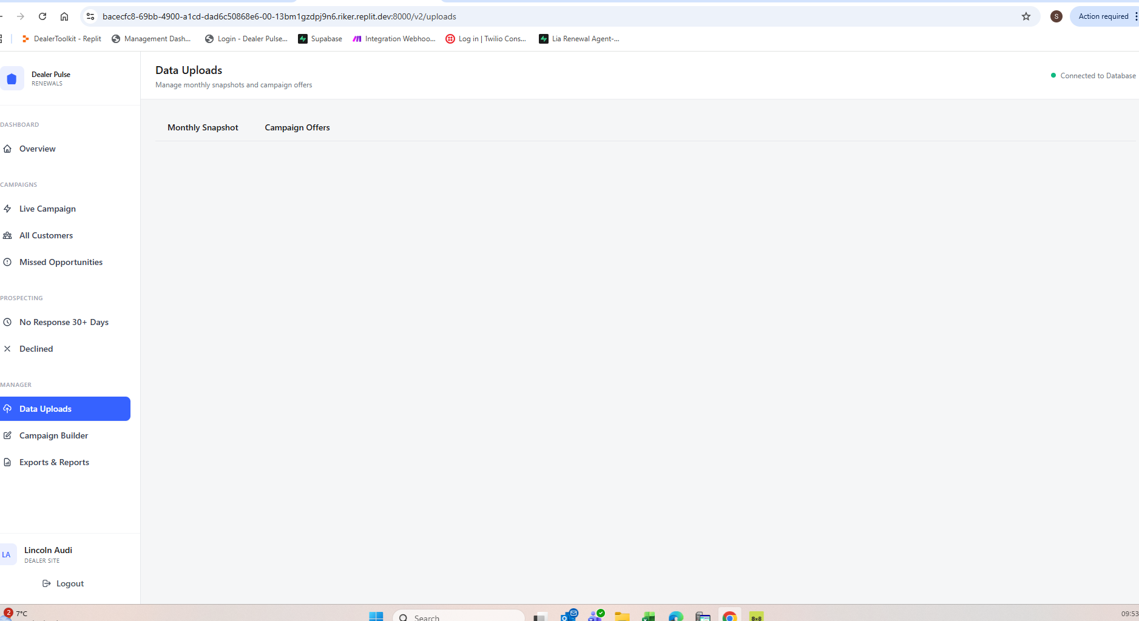Open the Integration Webhooks bookmark
Image resolution: width=1139 pixels, height=621 pixels.
tap(394, 39)
